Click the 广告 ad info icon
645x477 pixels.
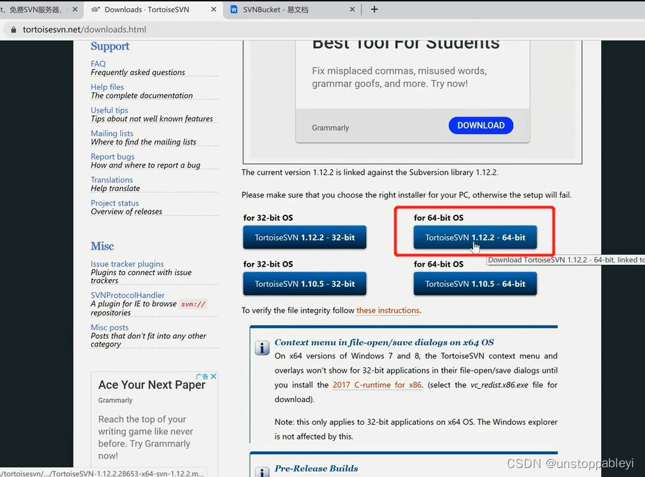pos(202,376)
